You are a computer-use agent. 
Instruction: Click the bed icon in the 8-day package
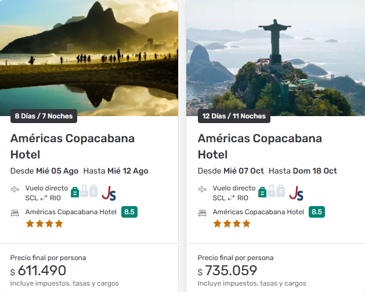(15, 212)
